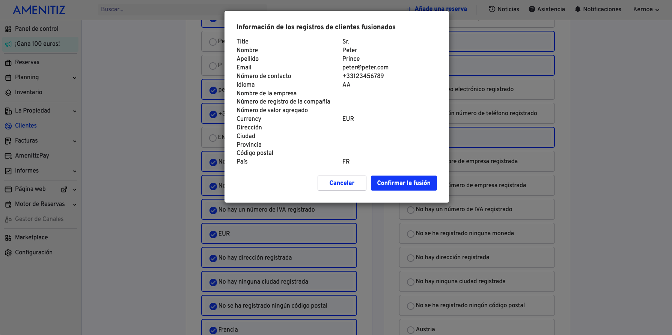Viewport: 672px width, 335px height.
Task: Select radio 'No se ha registrado ninguna moneda'
Action: coord(411,234)
